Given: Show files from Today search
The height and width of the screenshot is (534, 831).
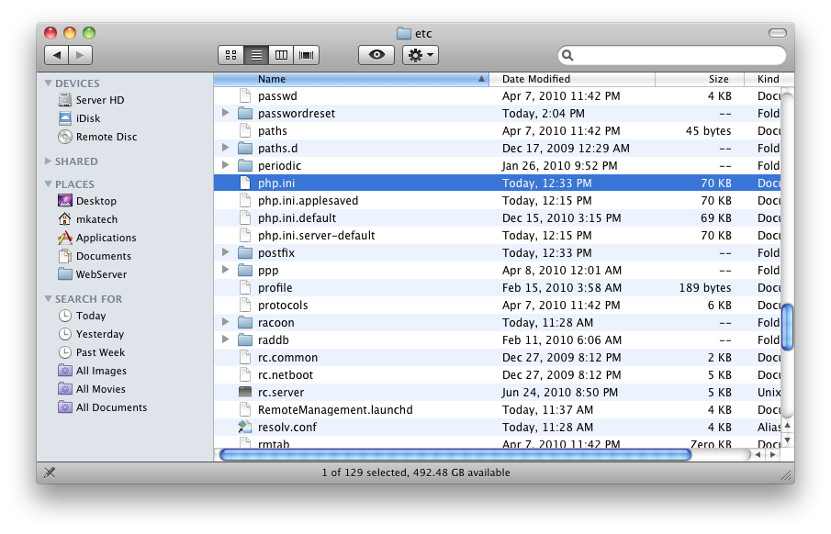Looking at the screenshot, I should (82, 316).
